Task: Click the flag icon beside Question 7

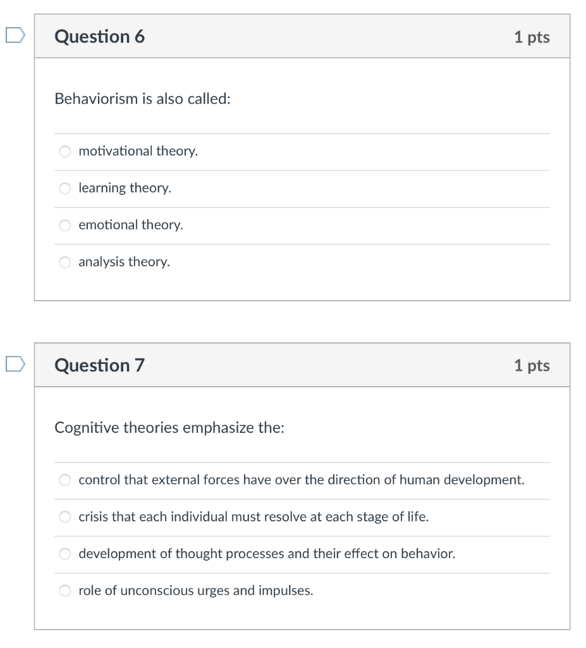Action: pos(14,364)
